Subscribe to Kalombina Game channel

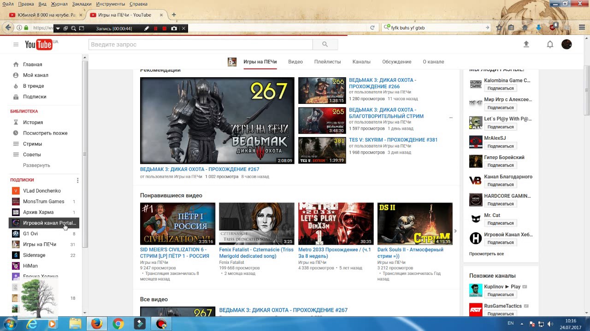[x=501, y=88]
